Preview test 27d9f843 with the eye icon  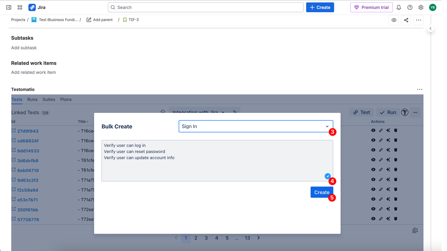[373, 130]
